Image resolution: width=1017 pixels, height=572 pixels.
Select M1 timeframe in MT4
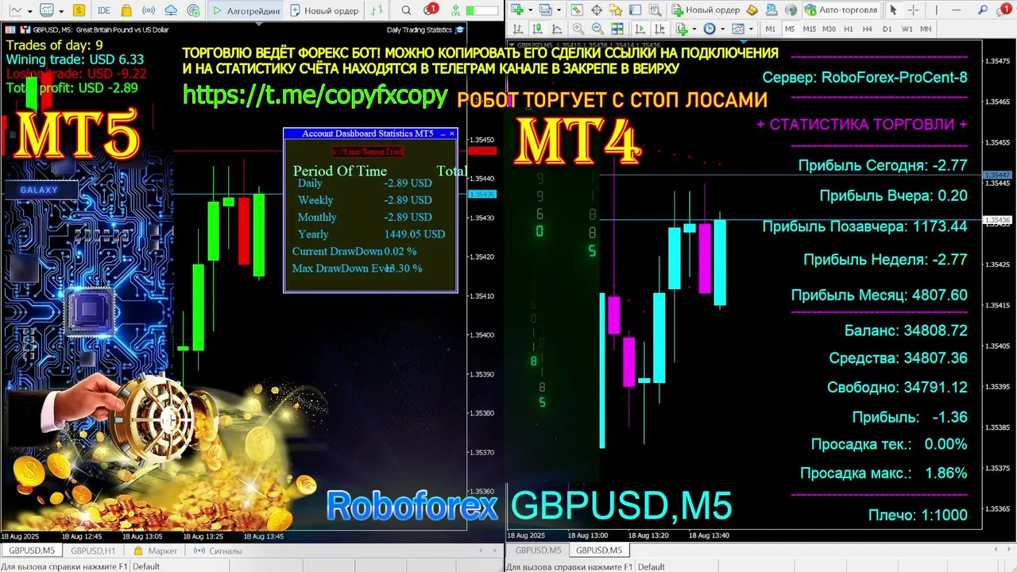771,29
